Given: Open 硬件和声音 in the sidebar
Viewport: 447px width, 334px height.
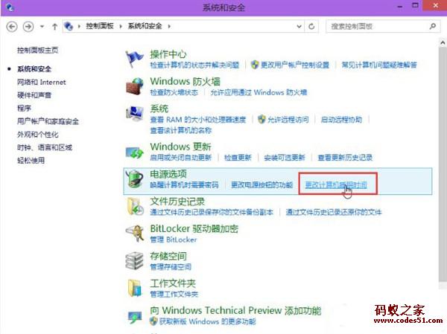Looking at the screenshot, I should pyautogui.click(x=34, y=95).
